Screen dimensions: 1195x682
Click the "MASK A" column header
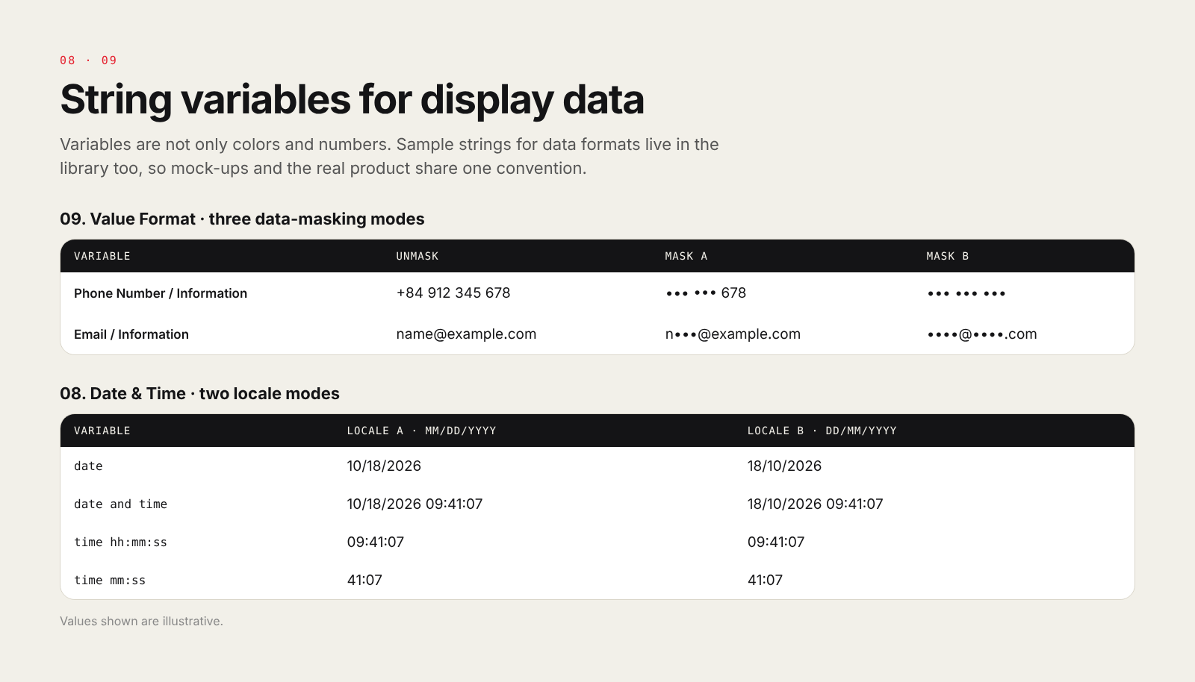[x=686, y=256]
